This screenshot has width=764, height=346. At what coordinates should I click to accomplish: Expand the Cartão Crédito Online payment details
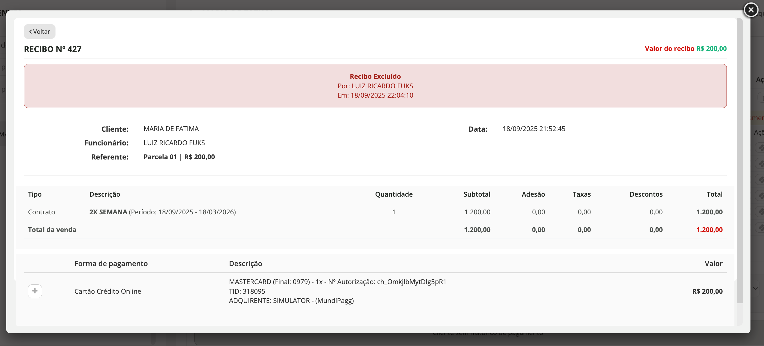click(x=35, y=291)
